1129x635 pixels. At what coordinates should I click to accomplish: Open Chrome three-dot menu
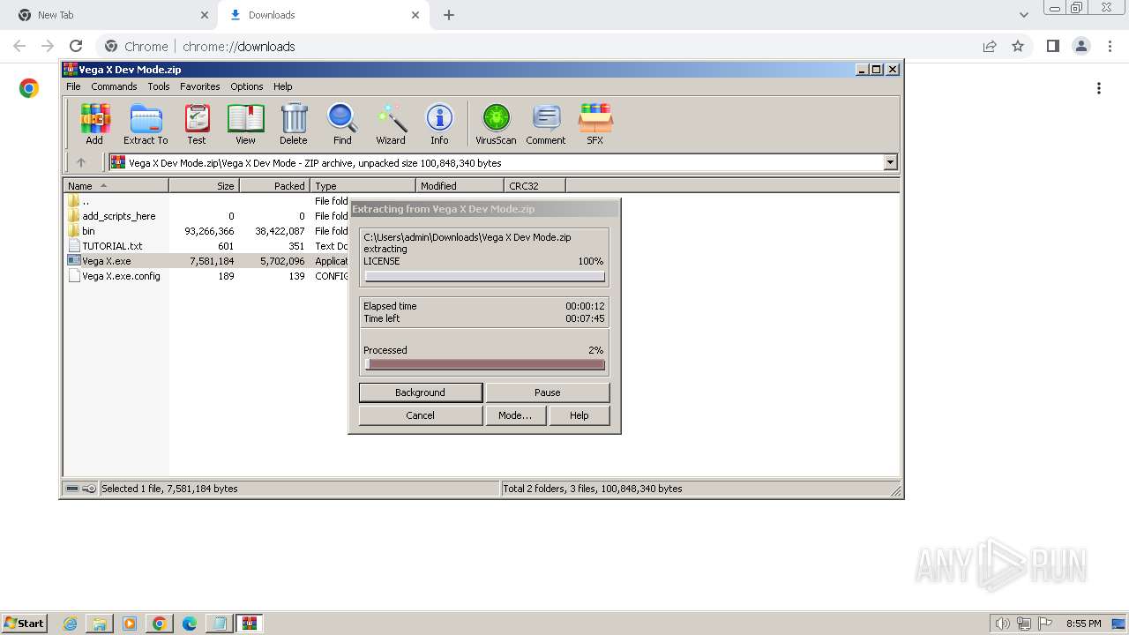tap(1110, 46)
